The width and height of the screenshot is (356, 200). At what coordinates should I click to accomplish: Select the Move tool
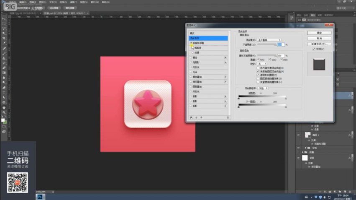click(4, 18)
